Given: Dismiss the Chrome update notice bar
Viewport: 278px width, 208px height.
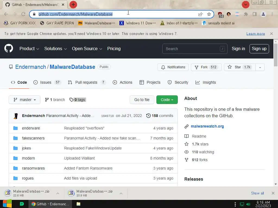Looking at the screenshot, I should point(271,33).
